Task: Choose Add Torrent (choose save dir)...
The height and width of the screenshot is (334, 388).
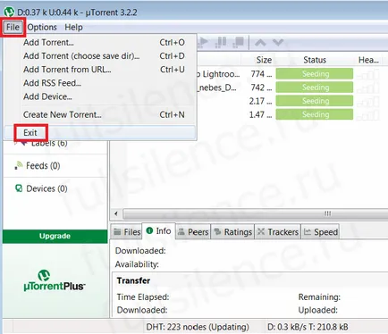Action: click(x=100, y=56)
